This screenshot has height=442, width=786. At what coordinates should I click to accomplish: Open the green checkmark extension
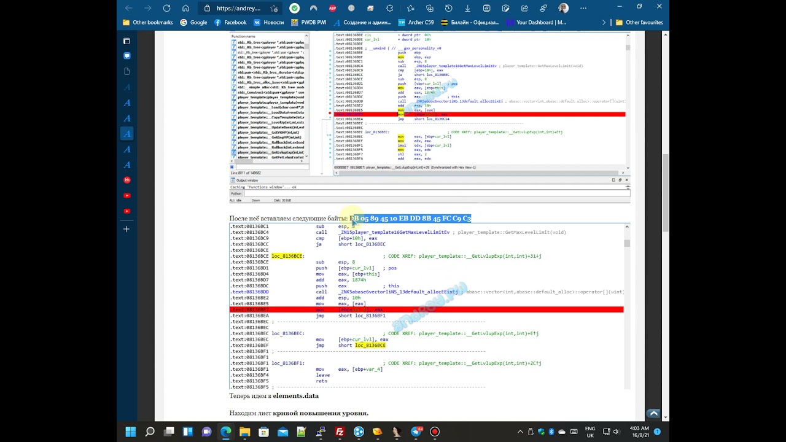pyautogui.click(x=295, y=9)
